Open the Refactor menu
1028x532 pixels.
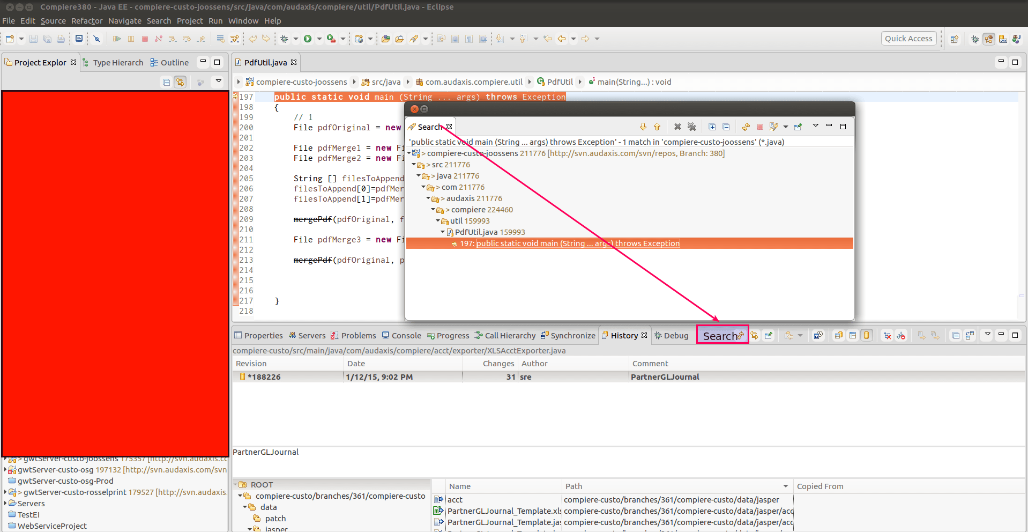(87, 21)
